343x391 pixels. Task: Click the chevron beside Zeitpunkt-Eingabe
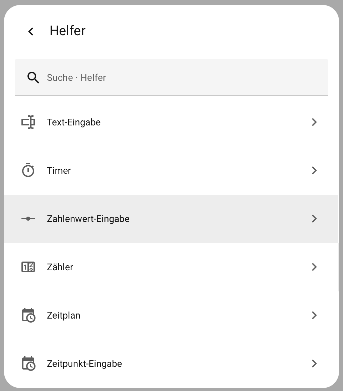click(x=314, y=364)
